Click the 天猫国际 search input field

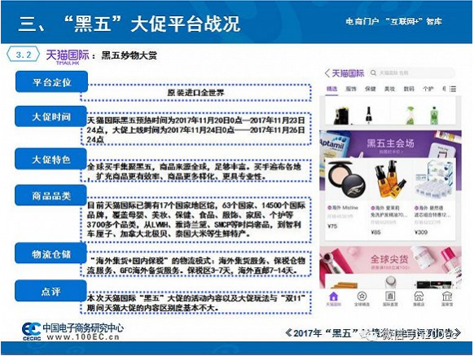tap(411, 73)
